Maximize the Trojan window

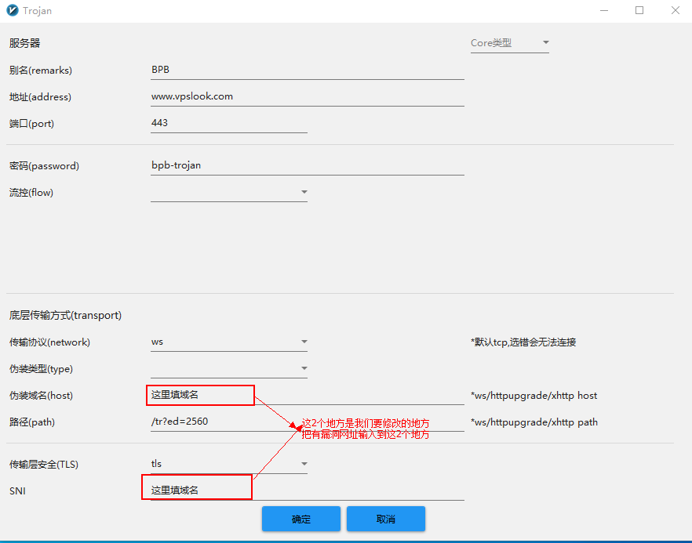(639, 11)
